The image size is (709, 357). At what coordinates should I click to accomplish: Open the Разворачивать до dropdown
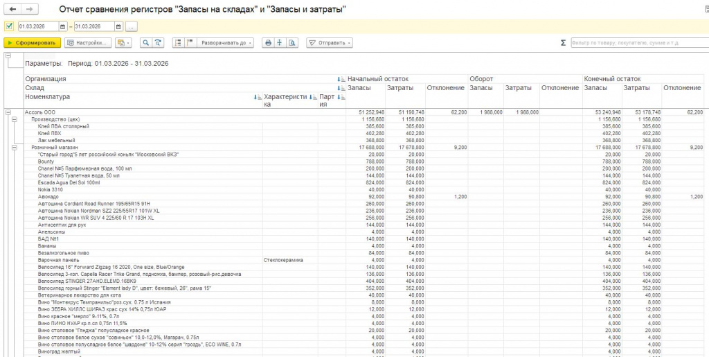click(x=226, y=43)
